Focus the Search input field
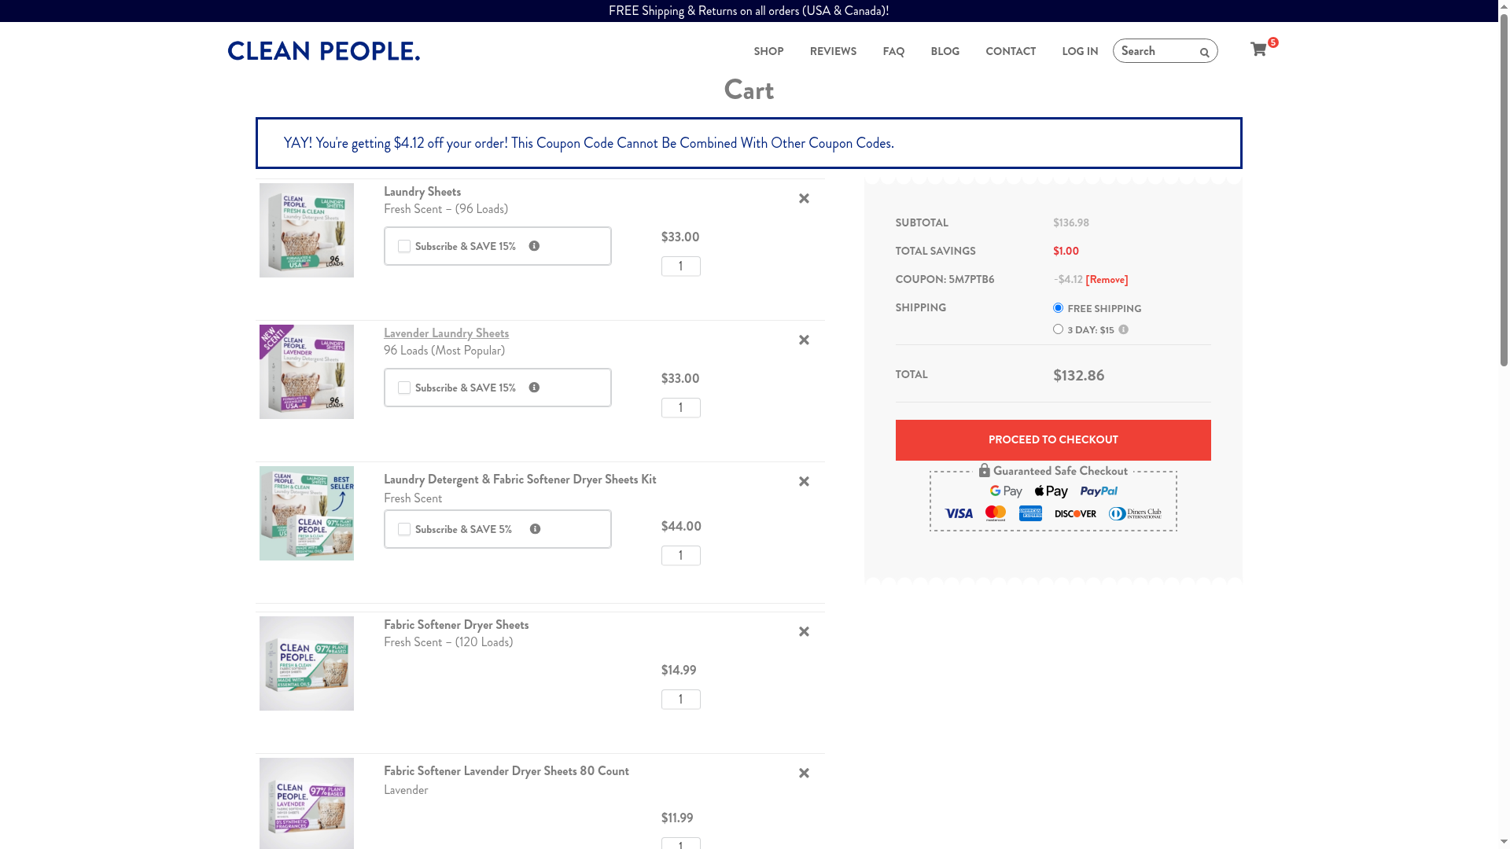The image size is (1510, 849). 1156,51
